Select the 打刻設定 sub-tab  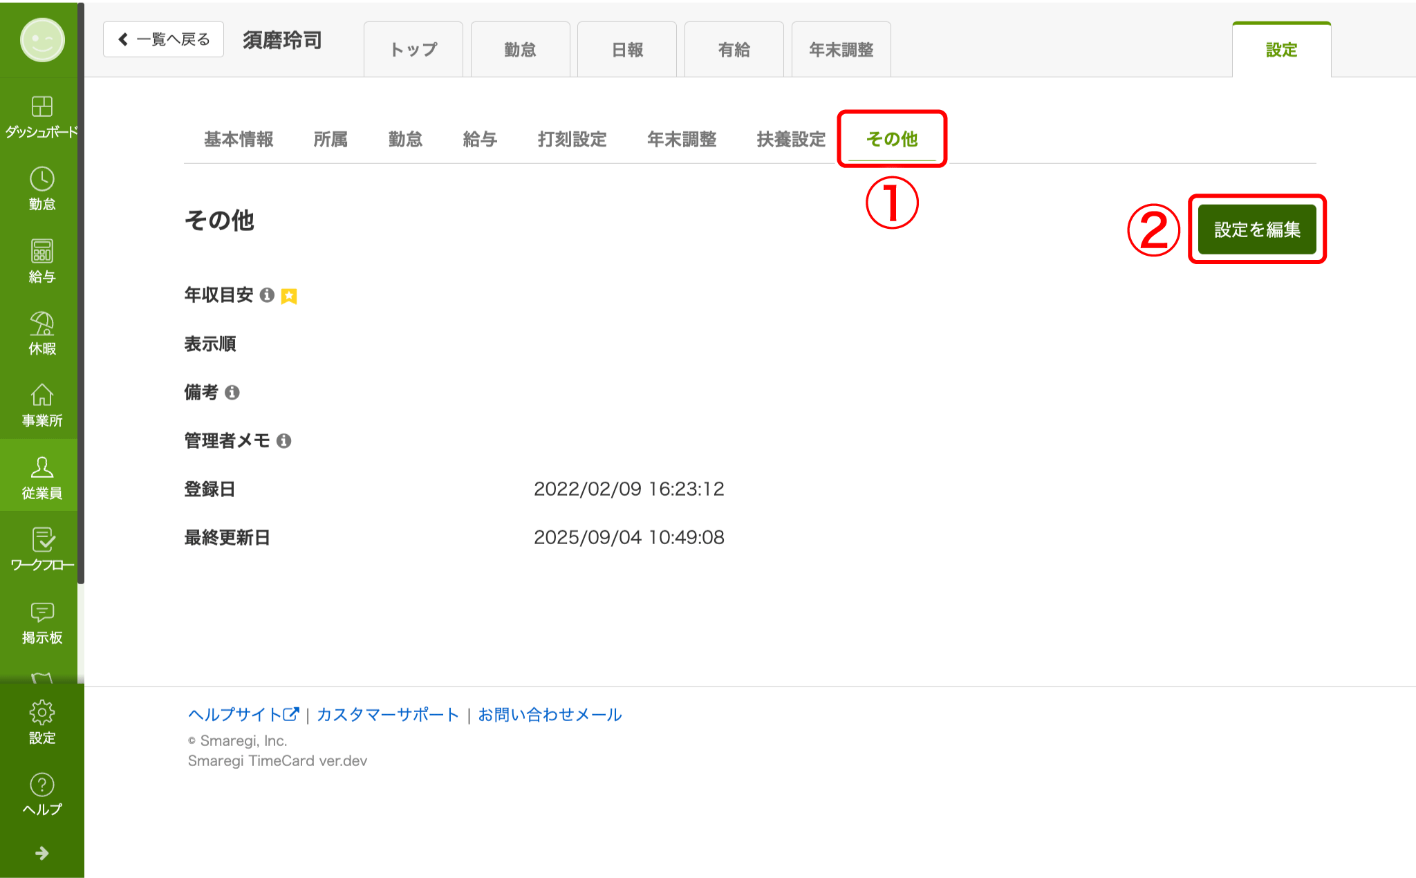pos(572,140)
